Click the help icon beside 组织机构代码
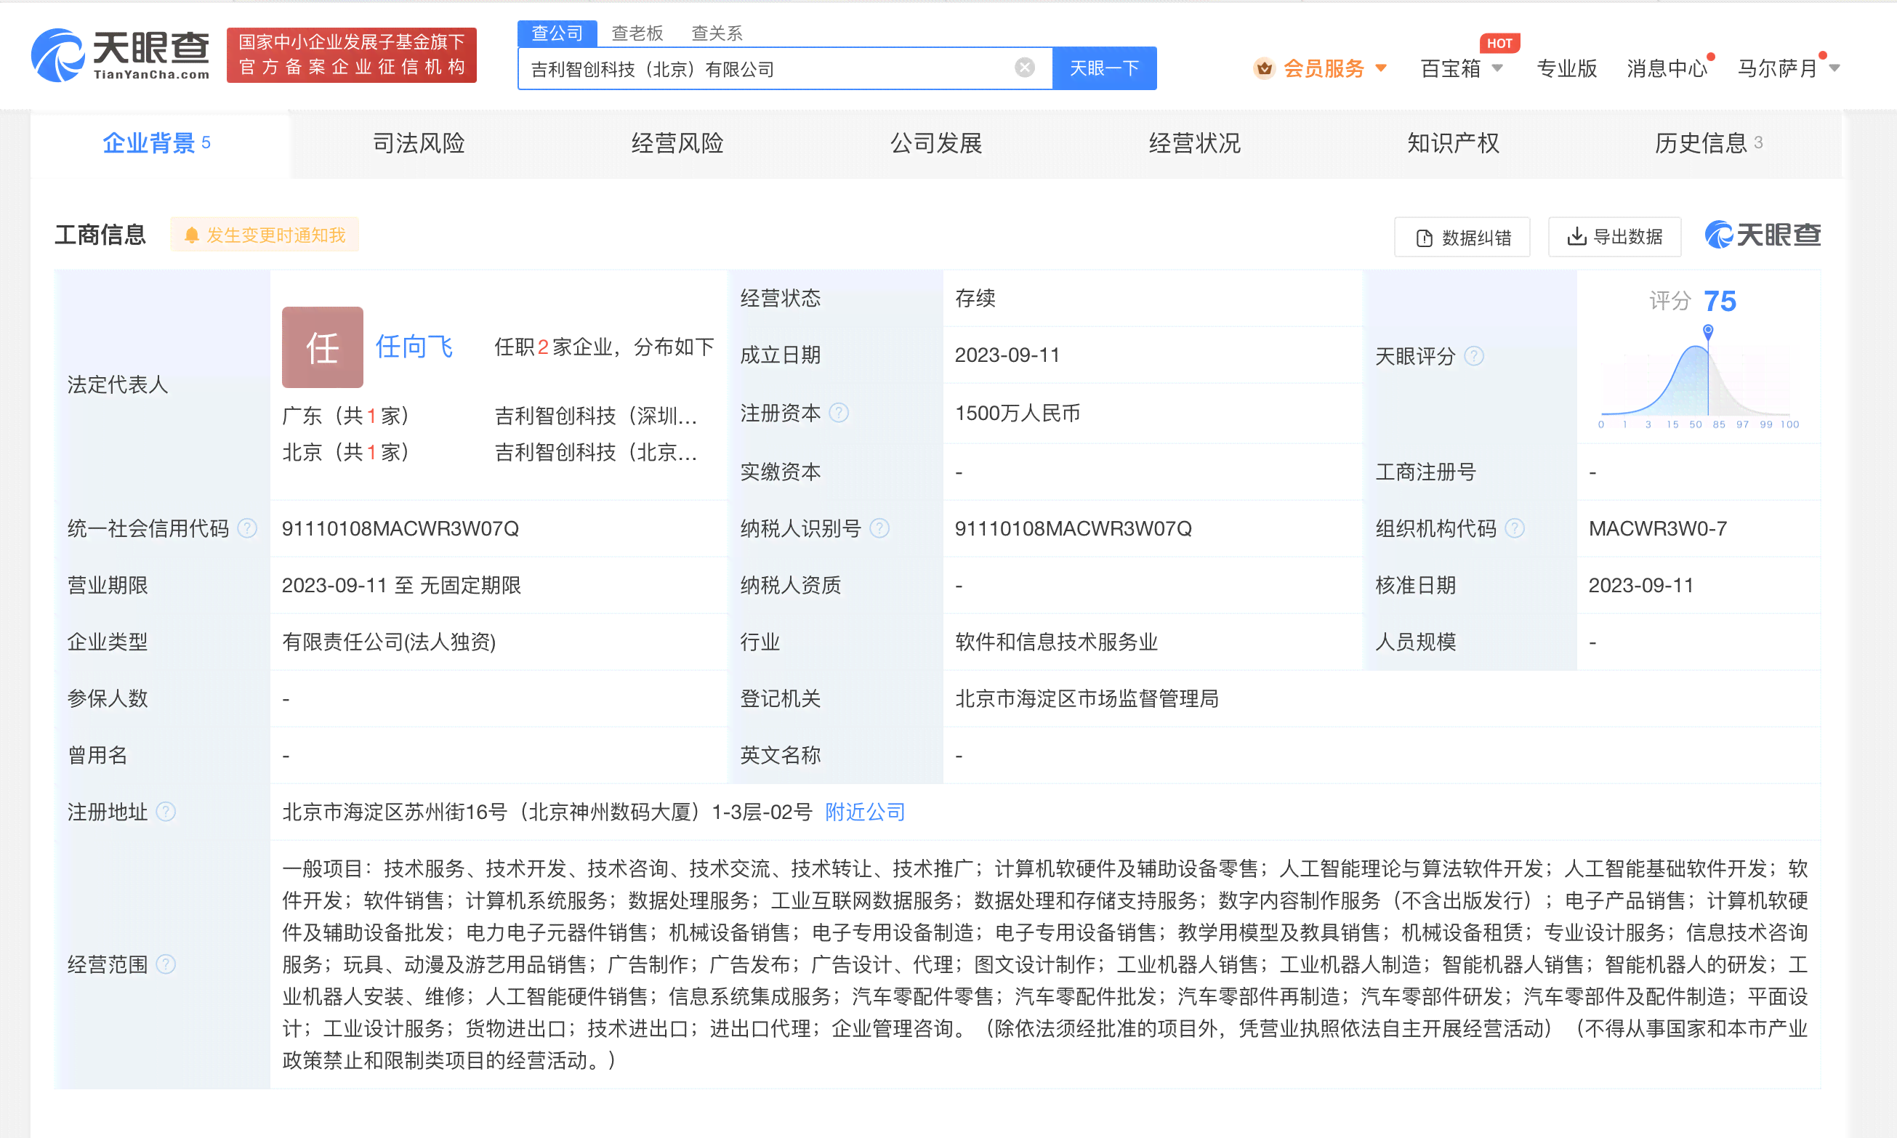Image resolution: width=1897 pixels, height=1138 pixels. tap(1515, 528)
